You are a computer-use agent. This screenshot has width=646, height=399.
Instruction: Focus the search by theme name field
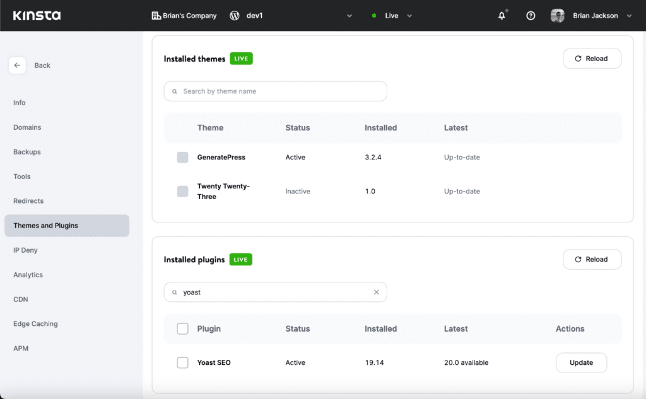pyautogui.click(x=275, y=91)
